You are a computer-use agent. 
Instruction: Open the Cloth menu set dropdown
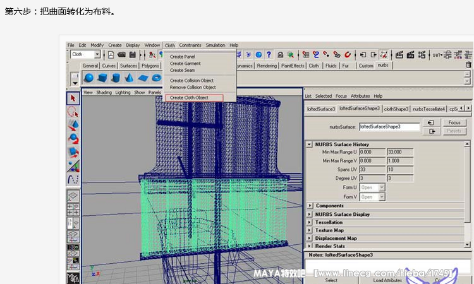point(97,55)
